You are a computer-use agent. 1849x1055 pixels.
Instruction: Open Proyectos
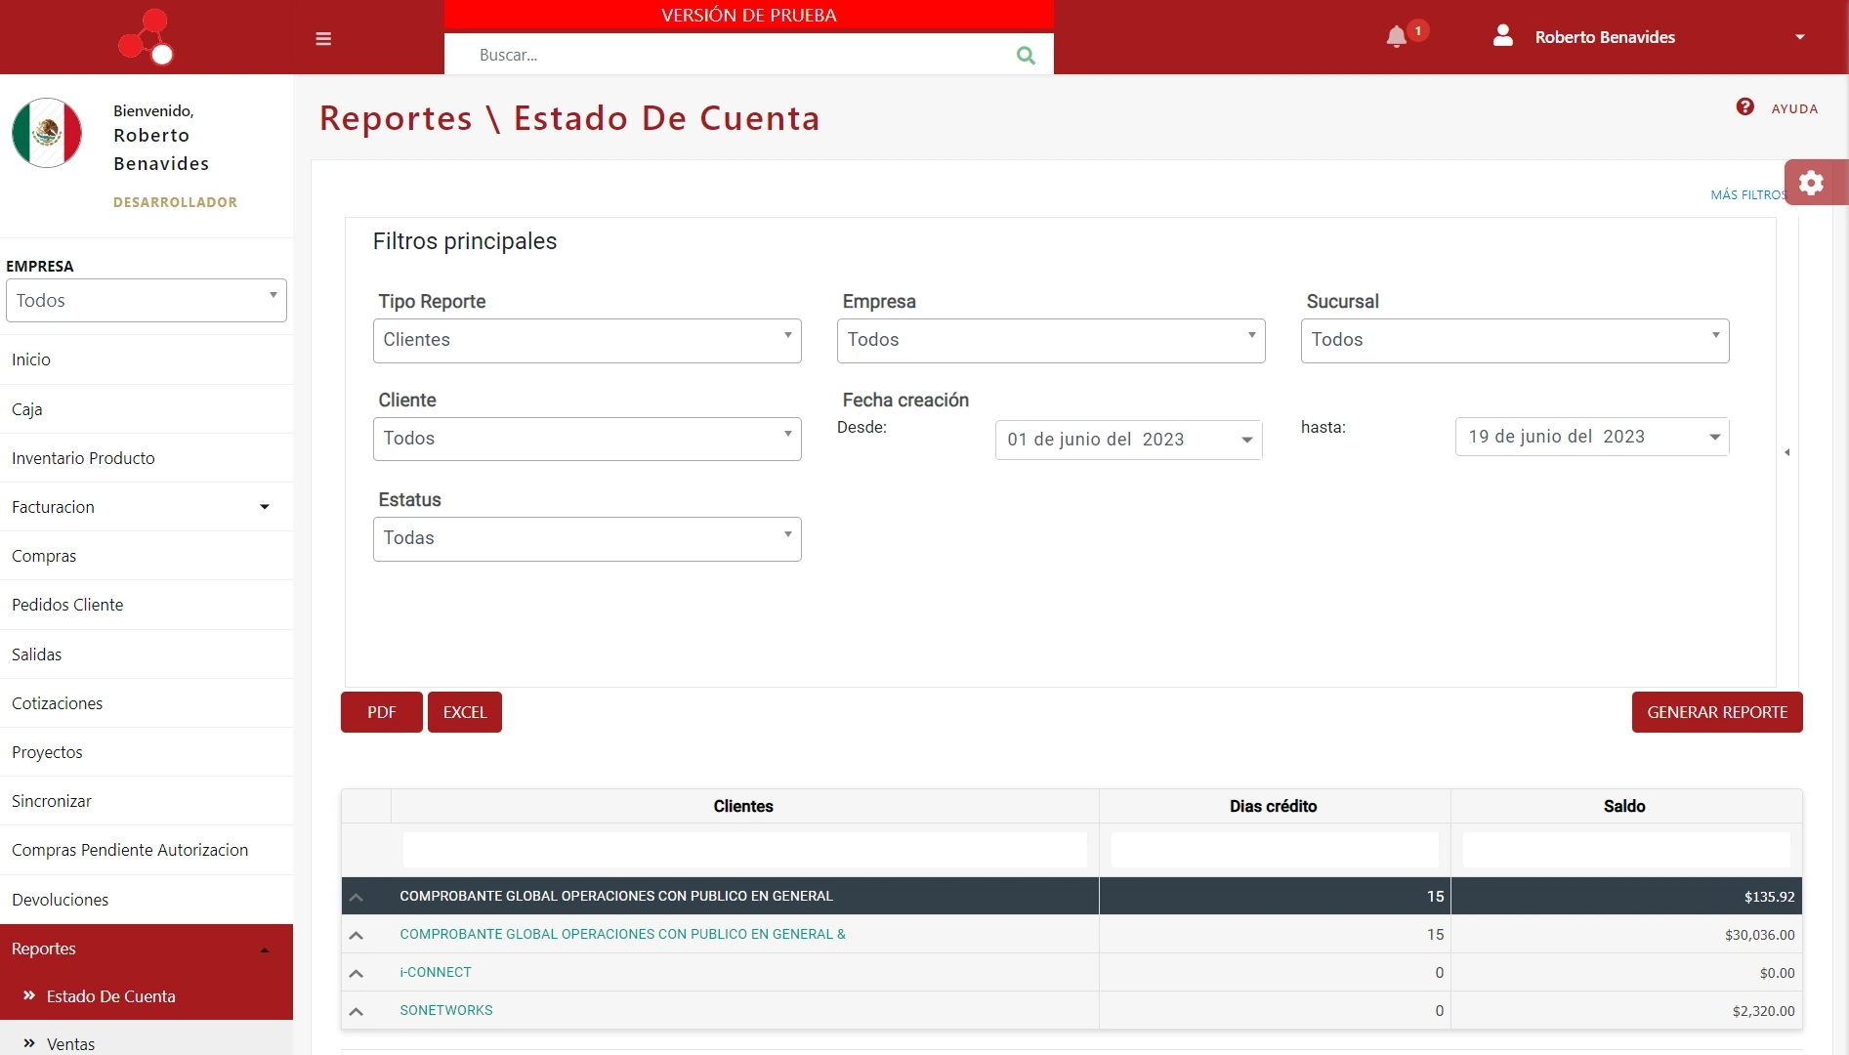(147, 752)
